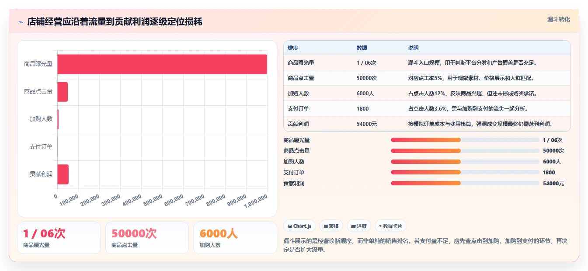Viewport: 588px width, 271px height.
Task: Click the heading 店铺经营应沿着流量到贡献利润逐级定位损耗
Action: 115,22
